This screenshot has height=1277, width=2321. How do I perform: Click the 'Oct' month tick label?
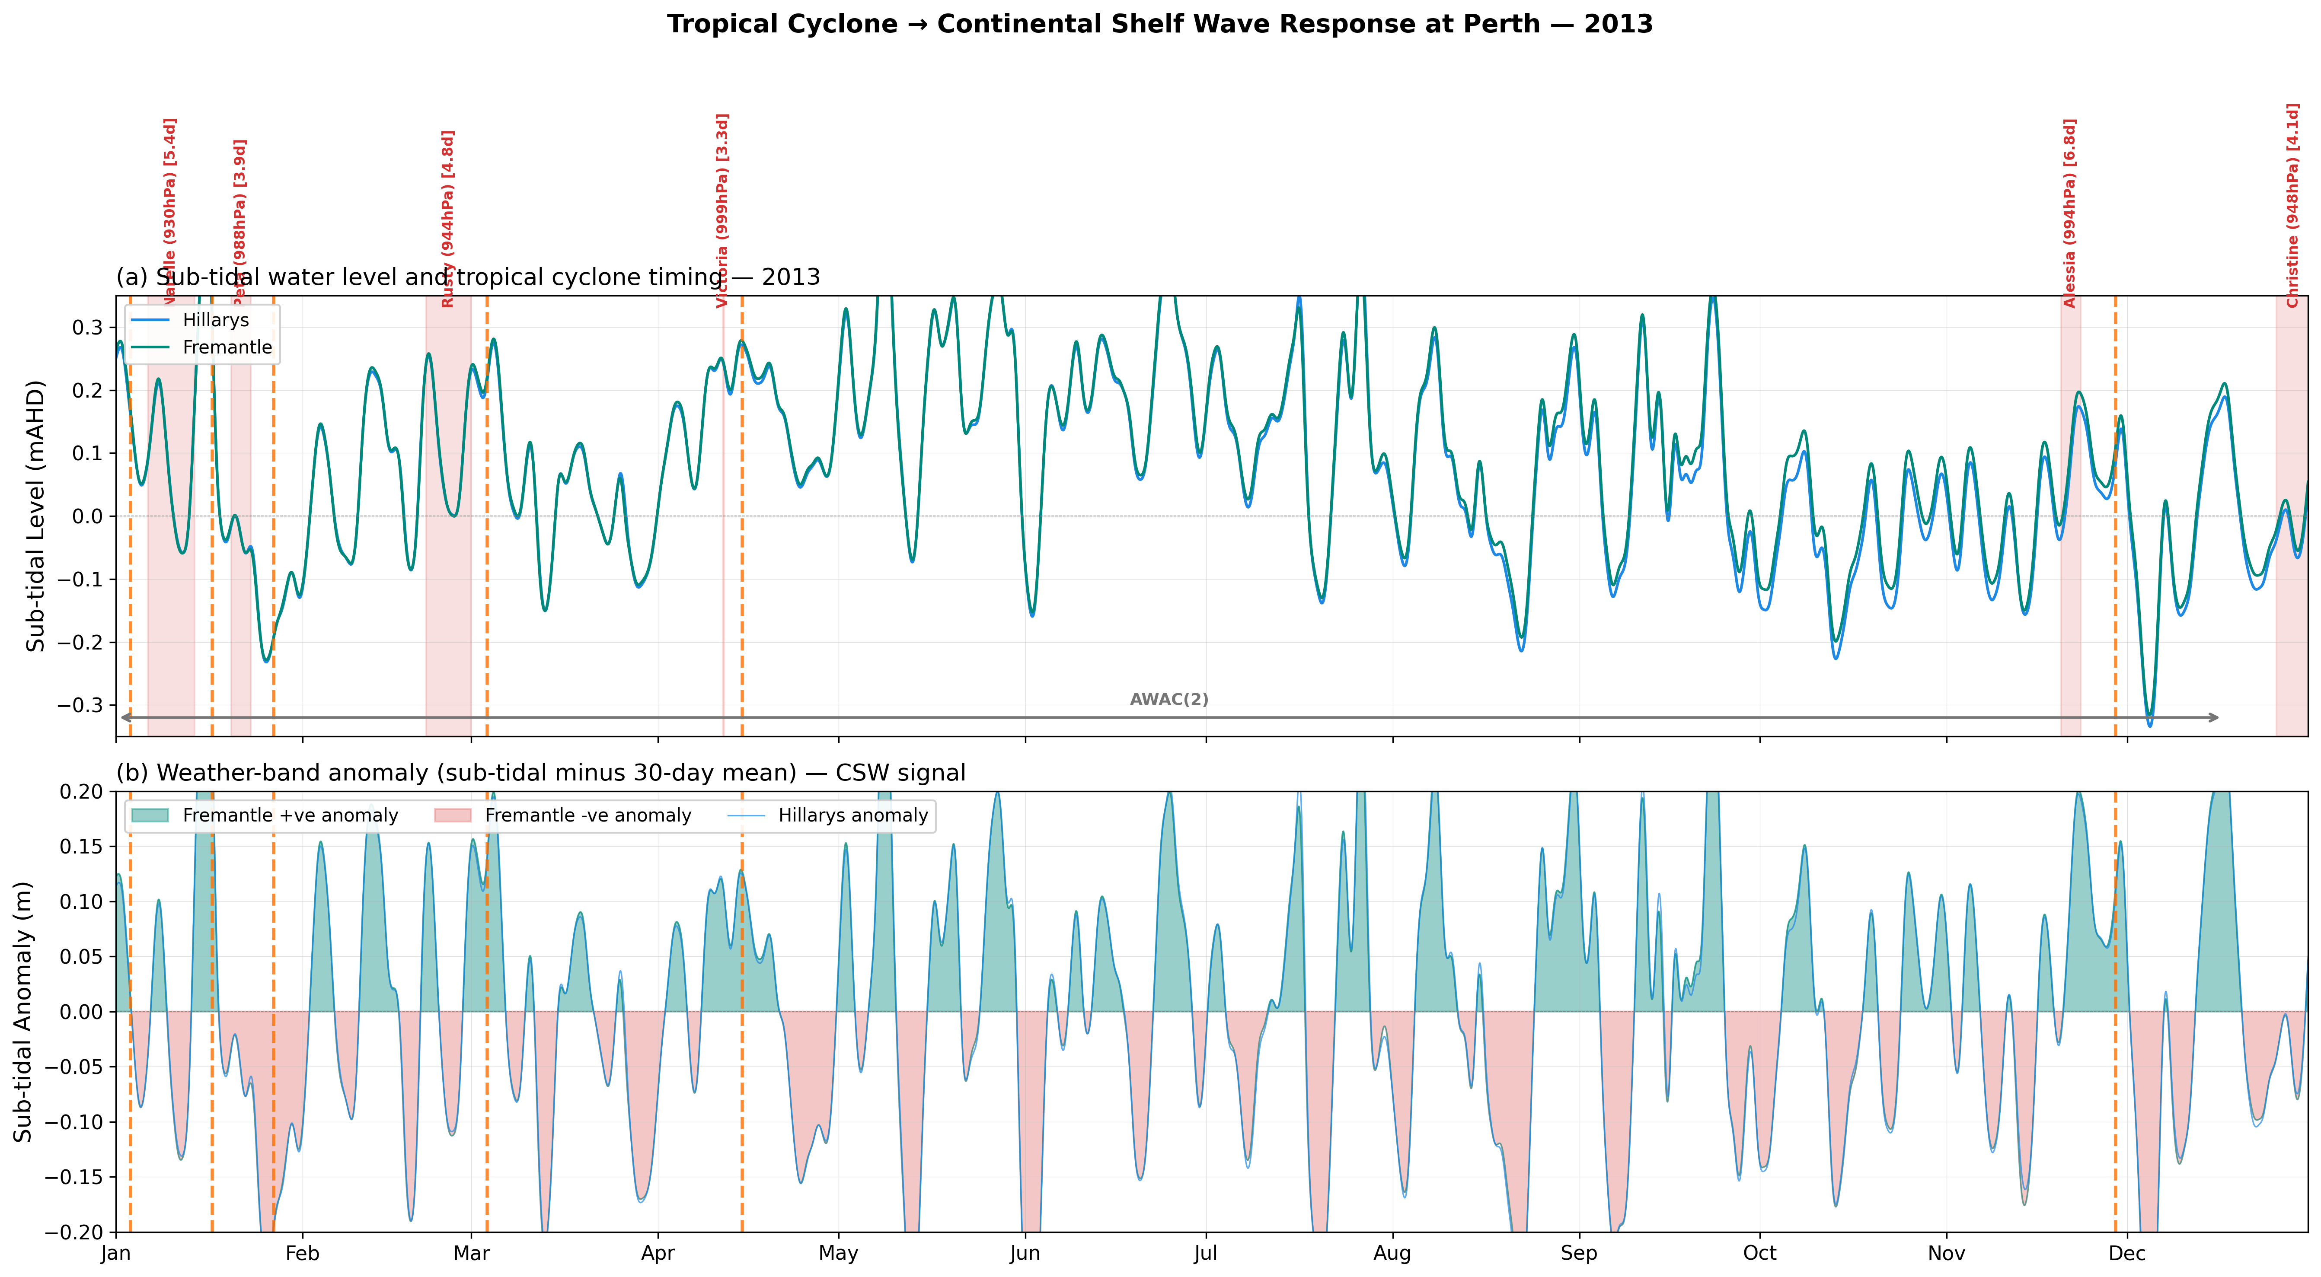[x=1760, y=1254]
